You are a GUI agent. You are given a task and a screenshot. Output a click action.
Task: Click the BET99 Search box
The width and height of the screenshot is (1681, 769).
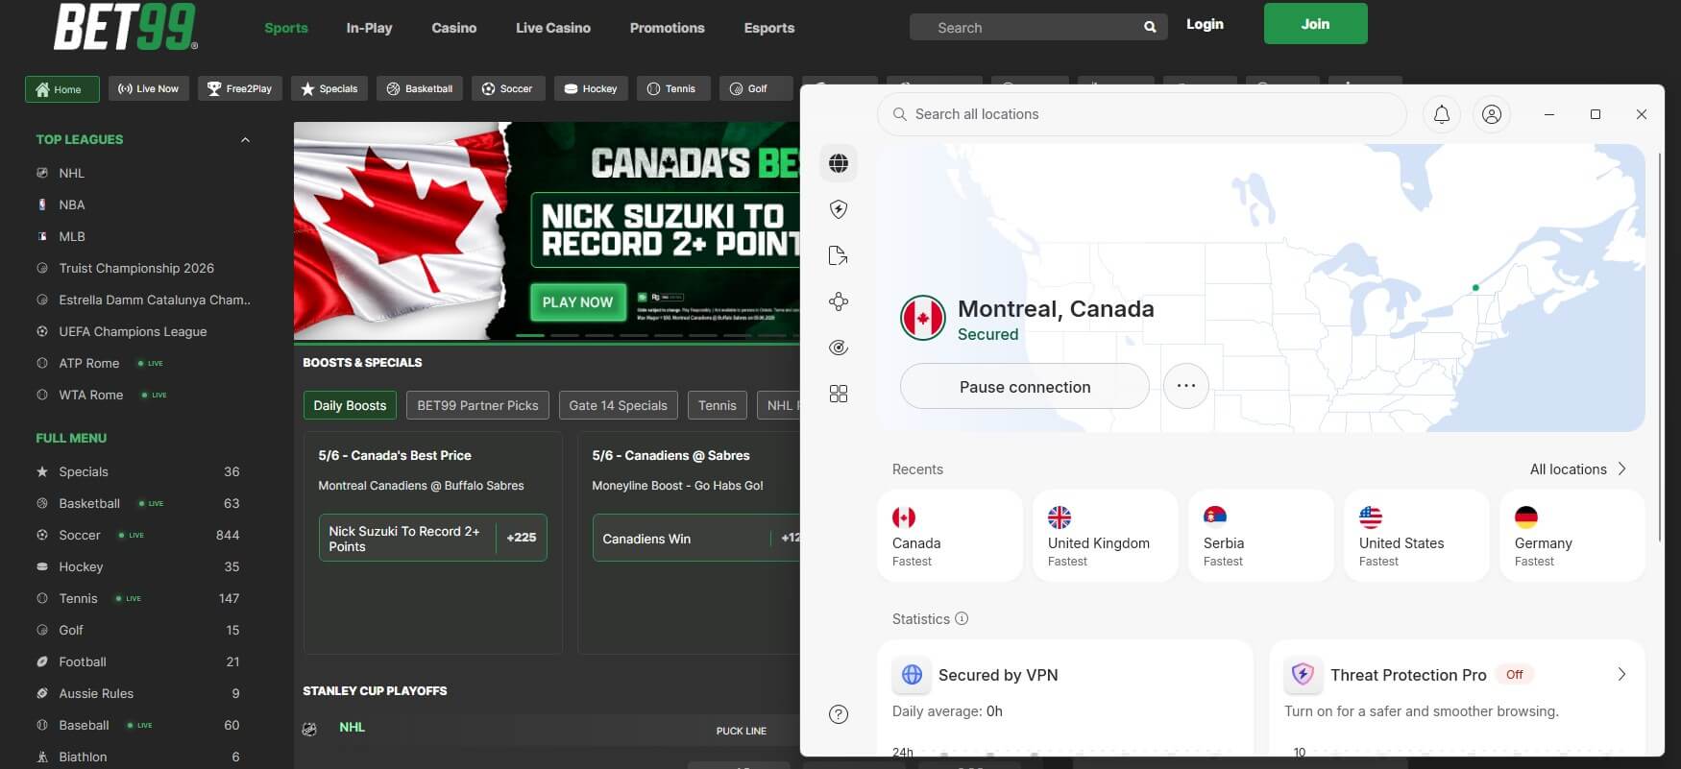(1038, 27)
